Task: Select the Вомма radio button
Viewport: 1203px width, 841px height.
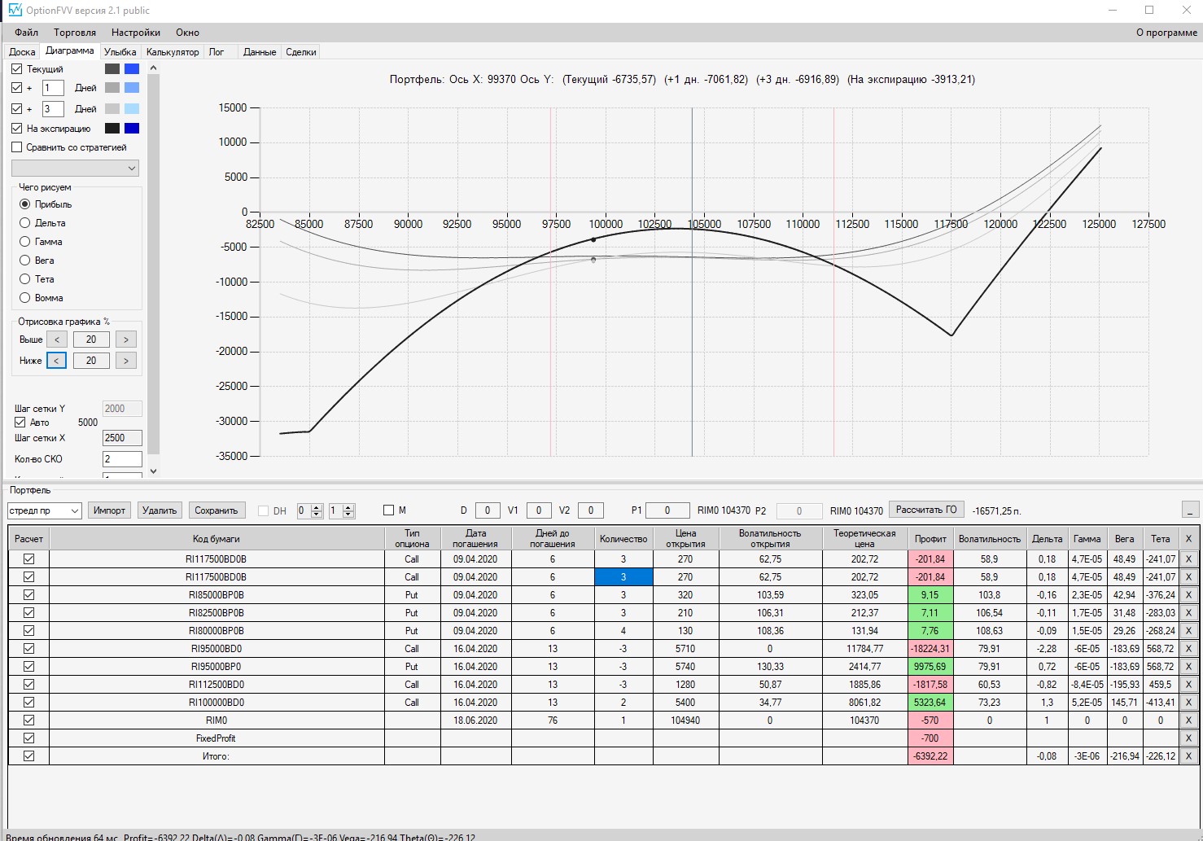Action: [25, 298]
